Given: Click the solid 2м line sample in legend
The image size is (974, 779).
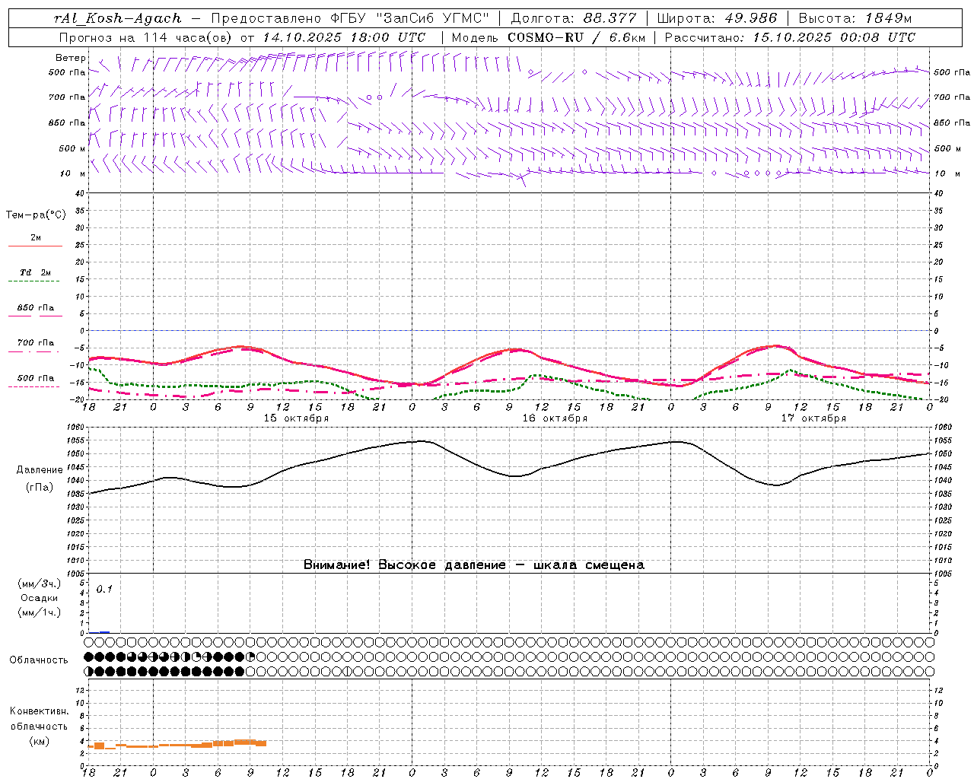Looking at the screenshot, I should pos(35,246).
